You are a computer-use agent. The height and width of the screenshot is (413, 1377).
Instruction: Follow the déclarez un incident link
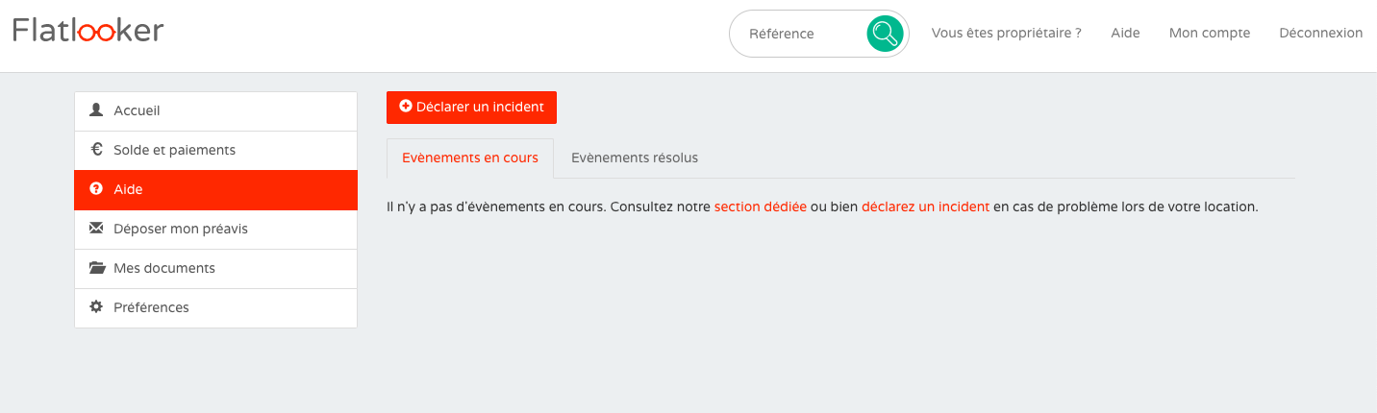925,206
